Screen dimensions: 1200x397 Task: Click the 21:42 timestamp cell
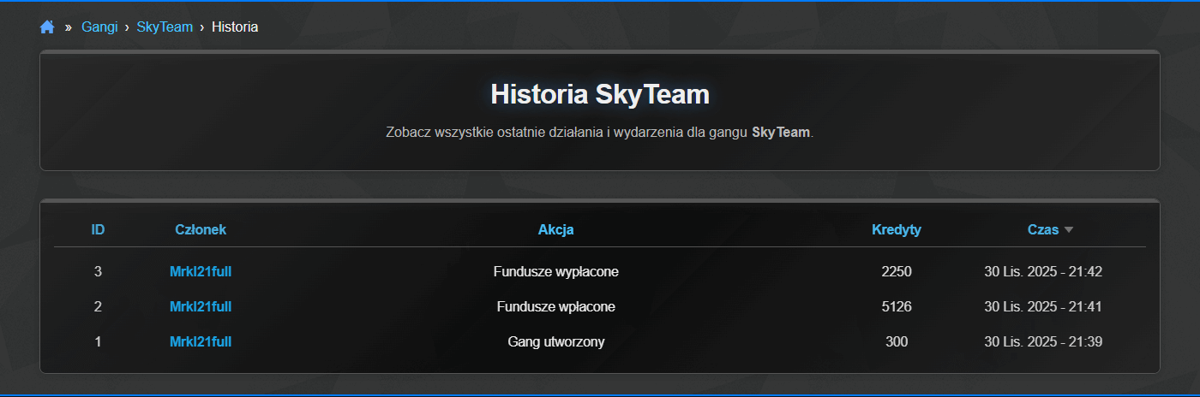(x=1042, y=271)
